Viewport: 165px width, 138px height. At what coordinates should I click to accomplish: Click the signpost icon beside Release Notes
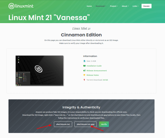coord(84,75)
